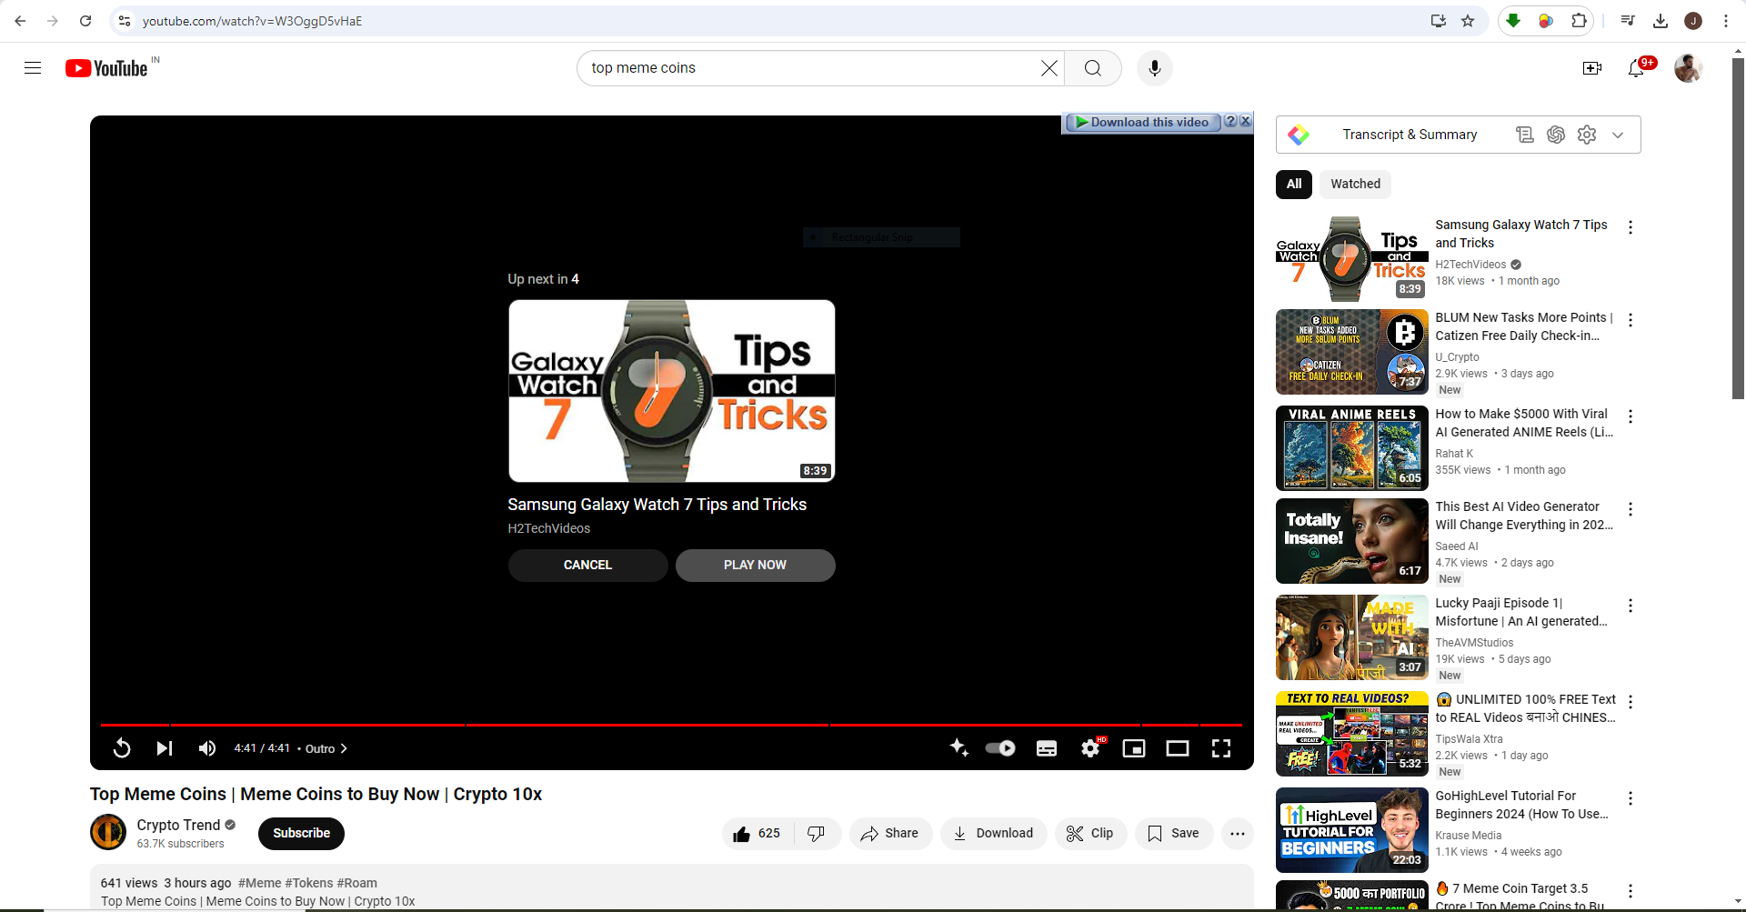Start voice search with the microphone

pos(1155,68)
